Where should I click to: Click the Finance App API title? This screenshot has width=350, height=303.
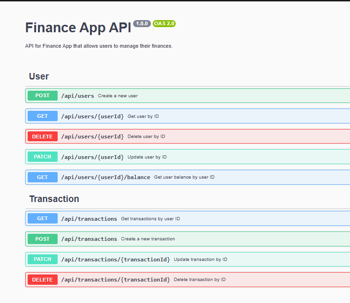tap(78, 28)
